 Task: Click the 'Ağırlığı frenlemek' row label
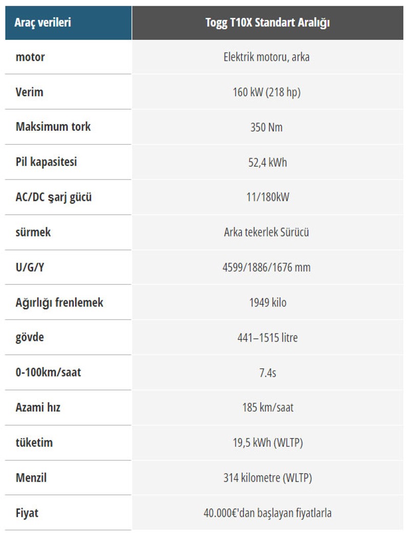coord(59,302)
